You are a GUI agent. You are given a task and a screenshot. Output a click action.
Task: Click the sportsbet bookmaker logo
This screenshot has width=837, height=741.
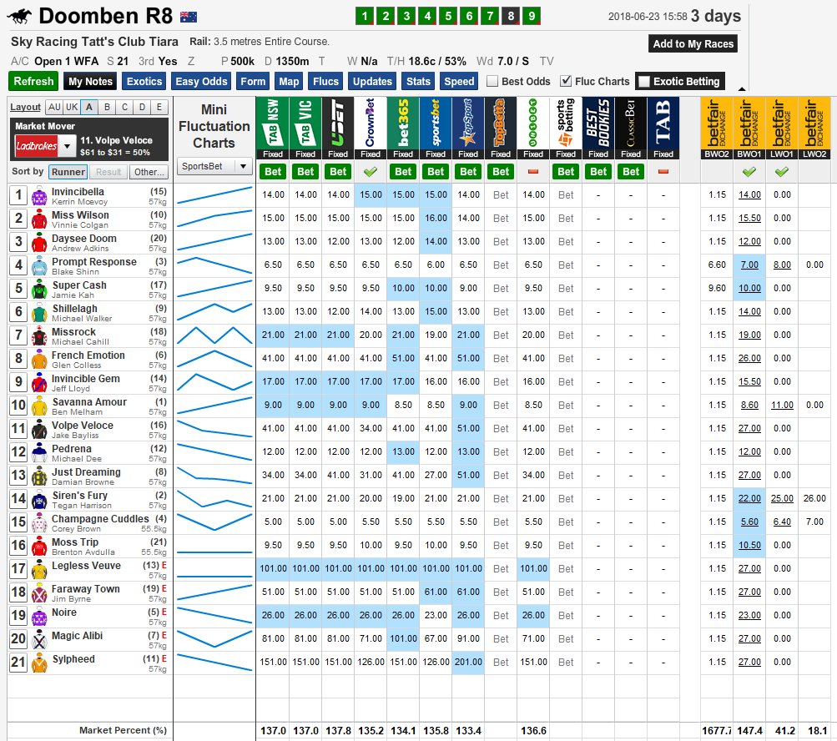pos(436,123)
